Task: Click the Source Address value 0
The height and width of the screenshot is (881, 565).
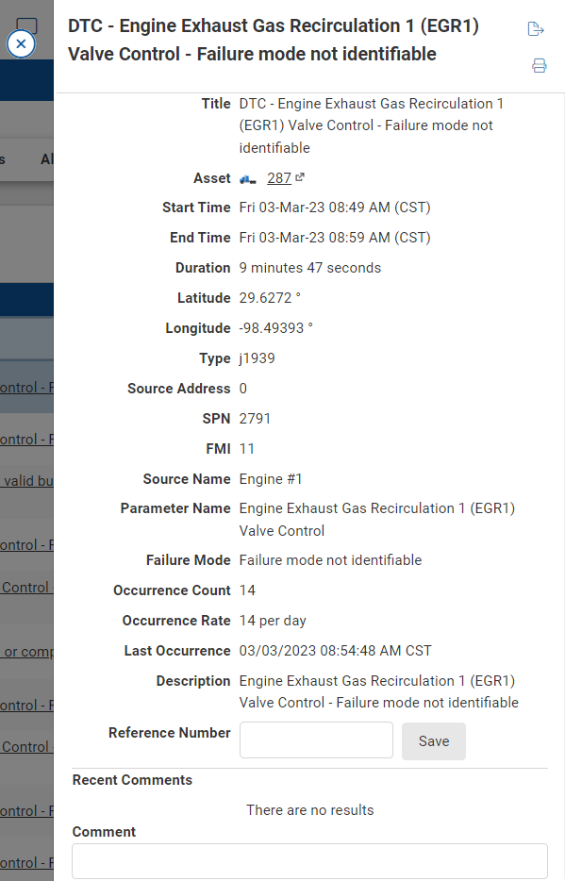Action: pos(242,388)
